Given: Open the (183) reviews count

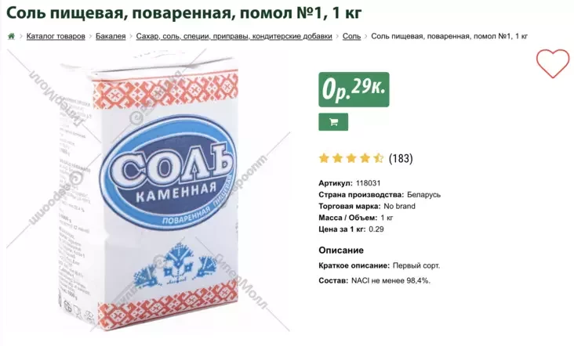Looking at the screenshot, I should click(401, 158).
